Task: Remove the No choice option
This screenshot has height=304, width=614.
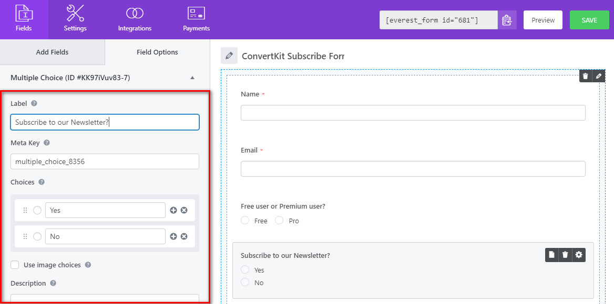Action: [184, 236]
